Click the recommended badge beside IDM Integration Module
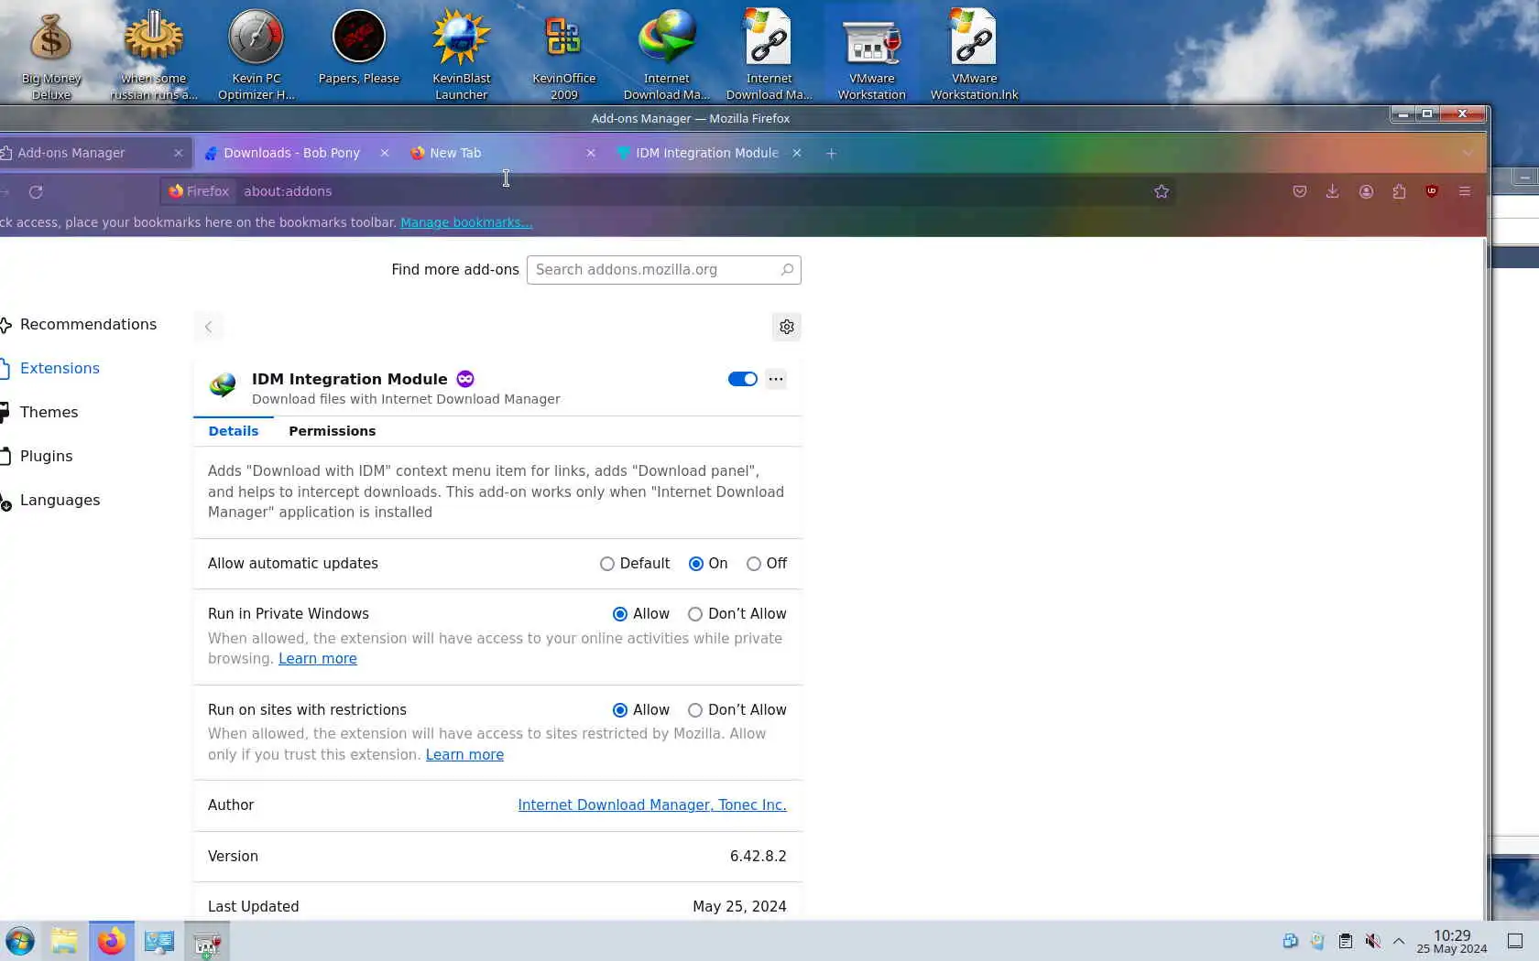The image size is (1539, 961). 465,379
